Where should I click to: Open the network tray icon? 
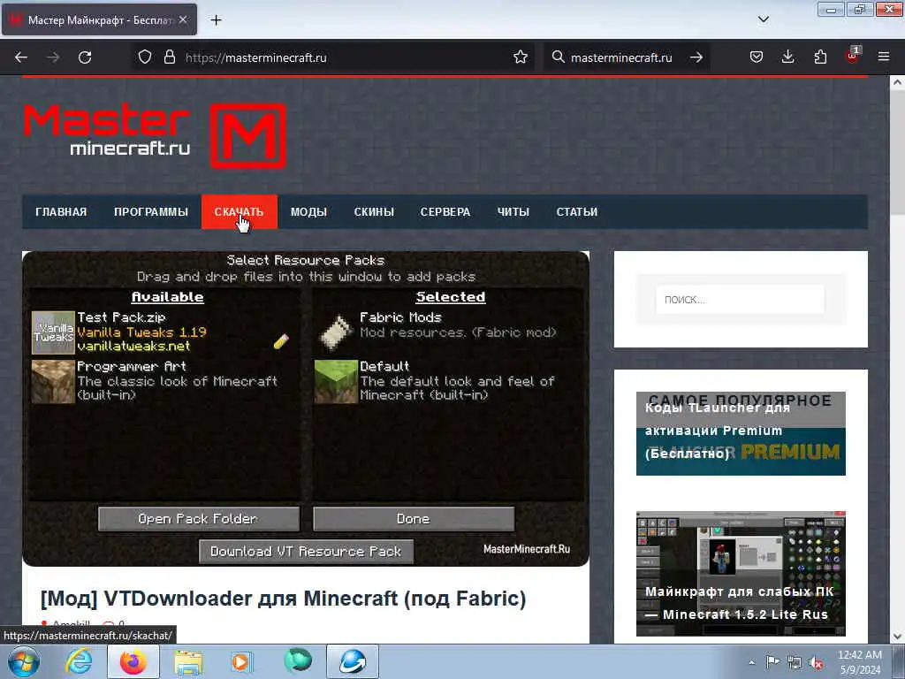point(795,663)
